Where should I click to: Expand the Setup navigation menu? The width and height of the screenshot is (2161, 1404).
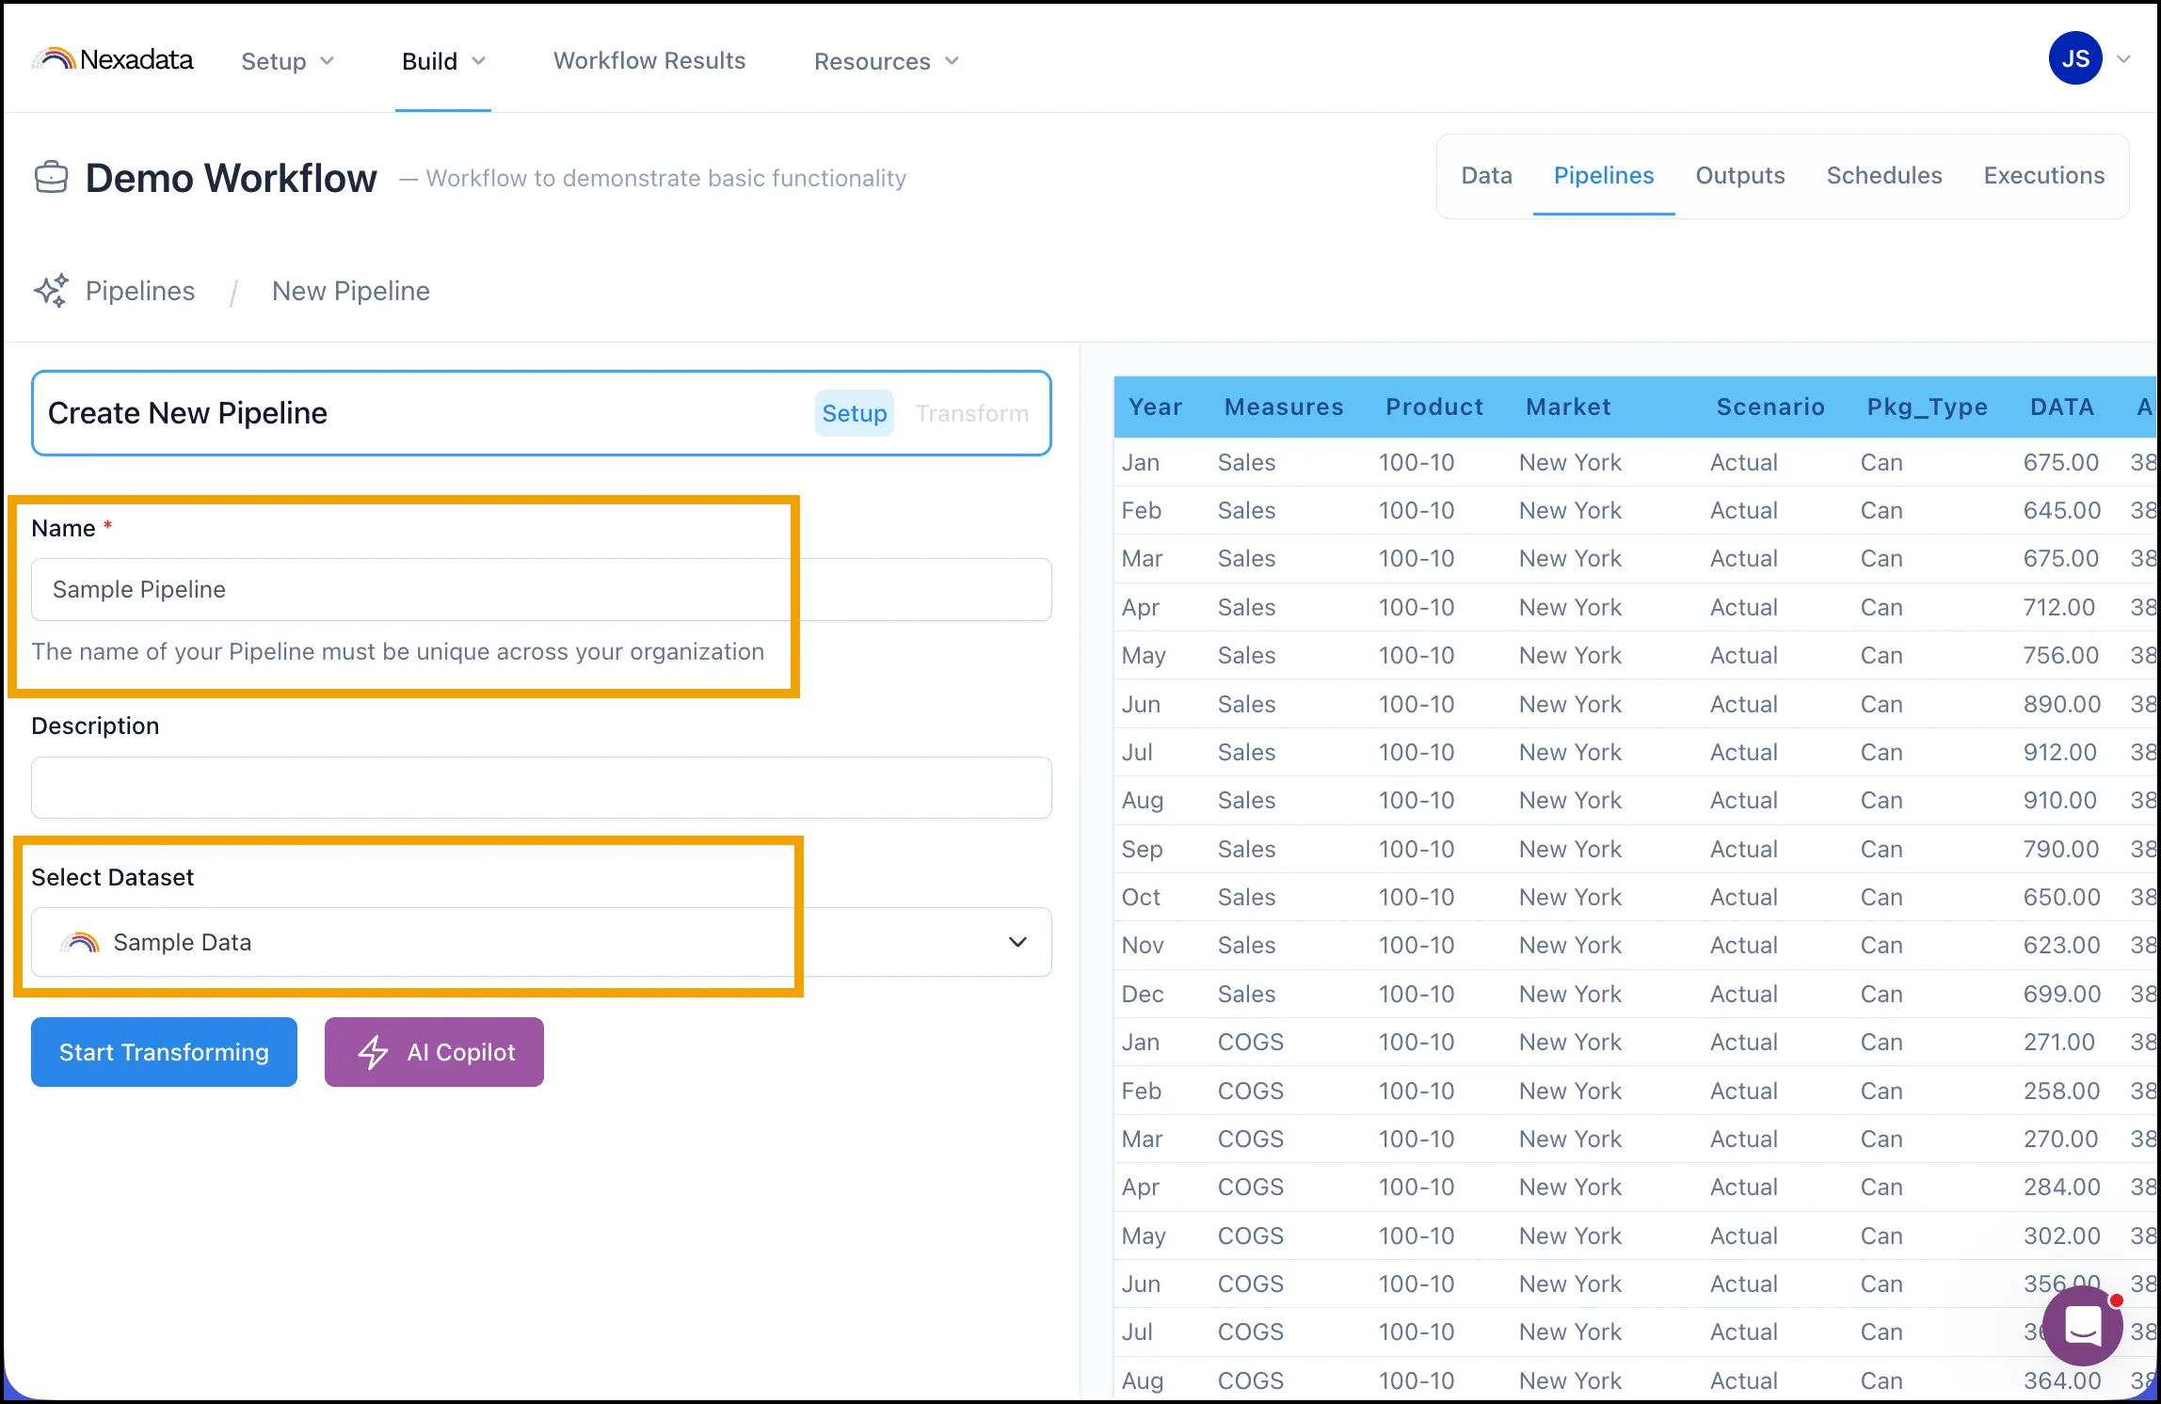(288, 61)
